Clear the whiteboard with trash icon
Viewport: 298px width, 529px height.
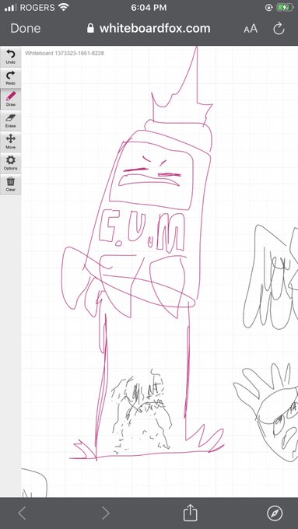tap(10, 184)
